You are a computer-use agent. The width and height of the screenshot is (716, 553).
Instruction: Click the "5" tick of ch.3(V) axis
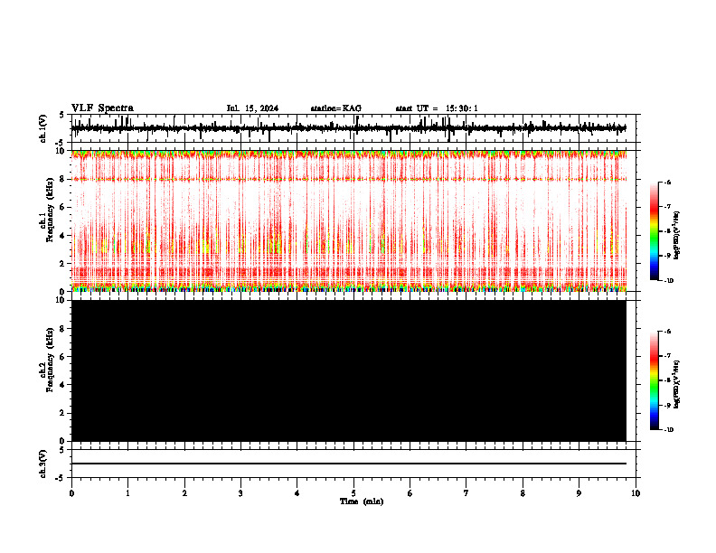tap(61, 450)
